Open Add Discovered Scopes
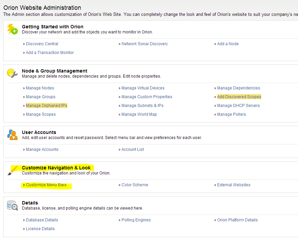The height and width of the screenshot is (246, 298). point(239,97)
